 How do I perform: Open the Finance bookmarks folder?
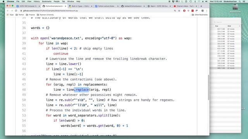click(x=30, y=15)
